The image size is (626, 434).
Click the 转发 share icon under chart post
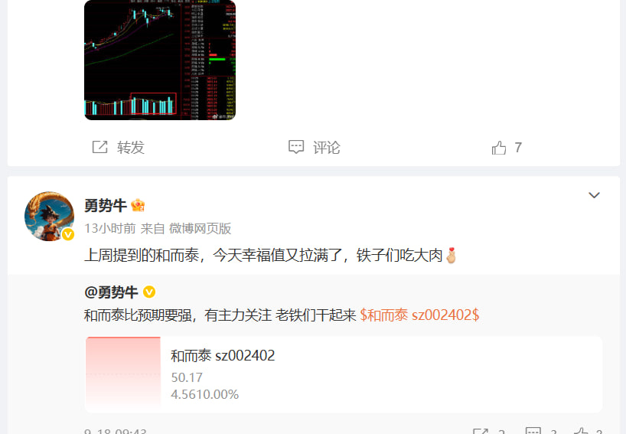[99, 147]
